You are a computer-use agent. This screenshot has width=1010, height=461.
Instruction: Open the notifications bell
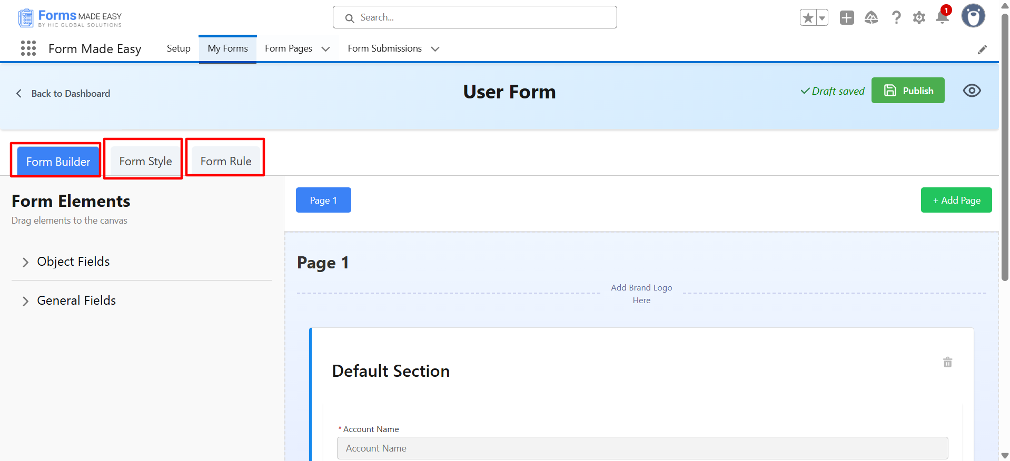942,18
